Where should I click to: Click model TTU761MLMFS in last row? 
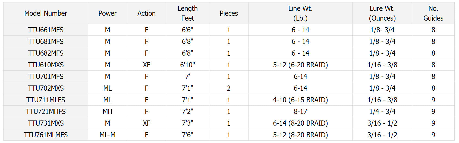46,135
